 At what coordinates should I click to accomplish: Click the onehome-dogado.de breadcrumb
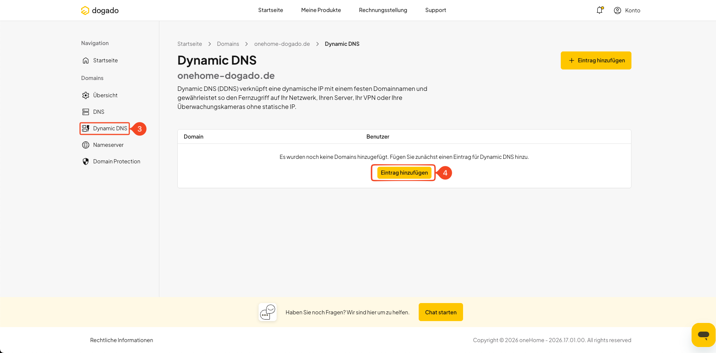282,44
